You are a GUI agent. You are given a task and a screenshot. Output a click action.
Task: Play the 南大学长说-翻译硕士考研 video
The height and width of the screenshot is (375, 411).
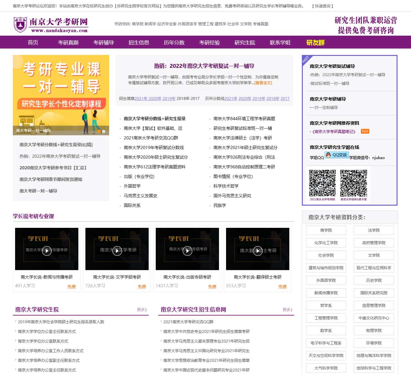point(258,251)
